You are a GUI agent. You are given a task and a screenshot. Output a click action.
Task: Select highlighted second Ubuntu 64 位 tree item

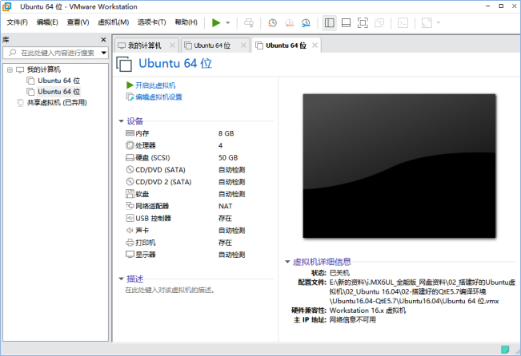click(x=58, y=92)
